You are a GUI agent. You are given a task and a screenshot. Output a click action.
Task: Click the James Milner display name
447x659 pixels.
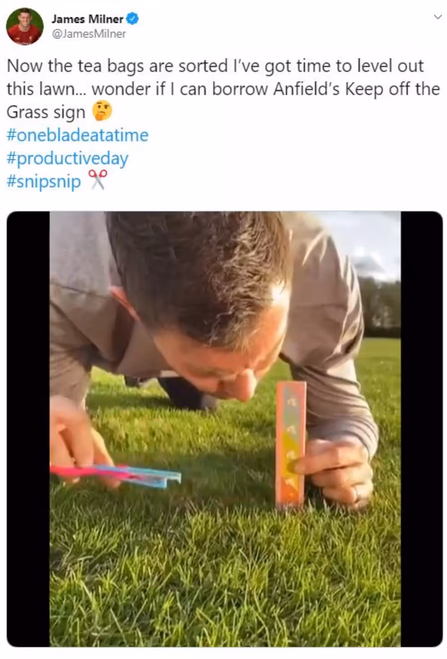87,19
